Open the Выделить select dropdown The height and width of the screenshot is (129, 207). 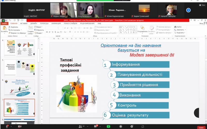click(x=180, y=33)
